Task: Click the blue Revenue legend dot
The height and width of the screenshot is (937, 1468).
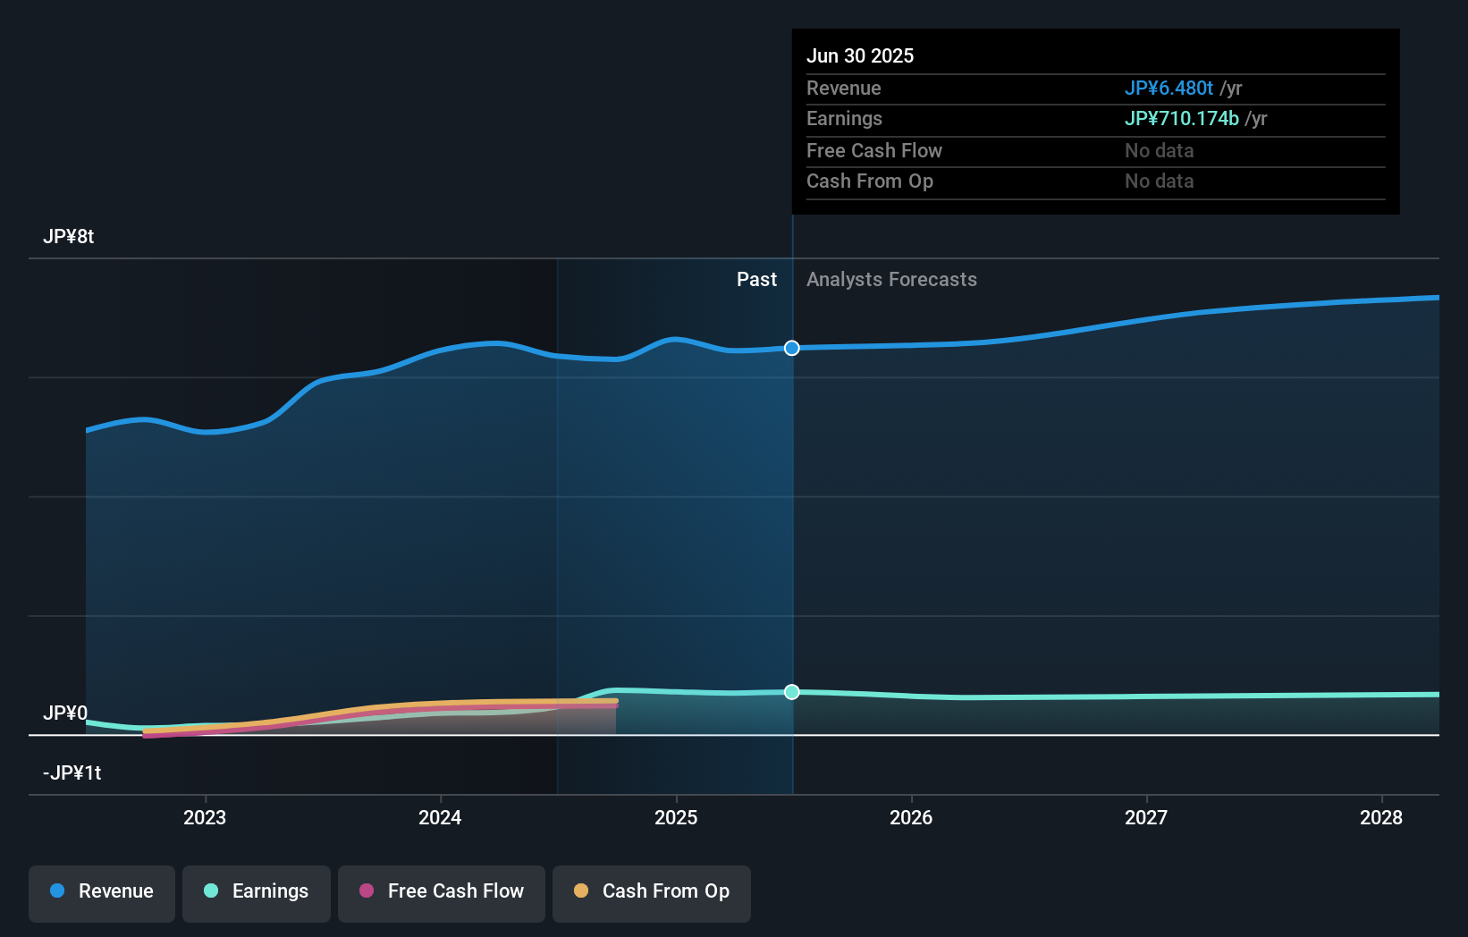Action: click(x=55, y=892)
